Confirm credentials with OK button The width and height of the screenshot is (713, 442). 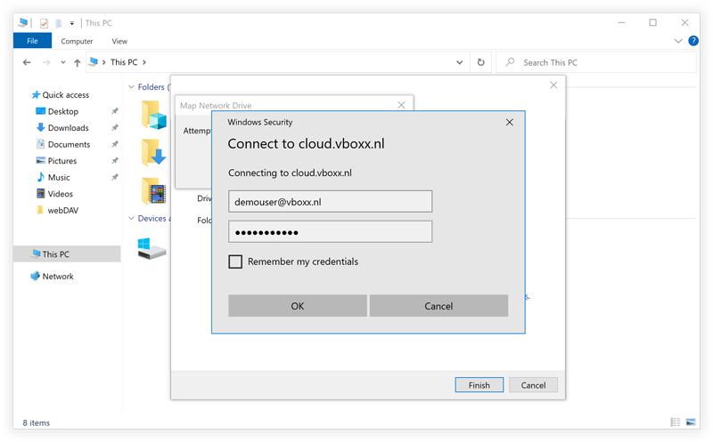[x=298, y=306]
